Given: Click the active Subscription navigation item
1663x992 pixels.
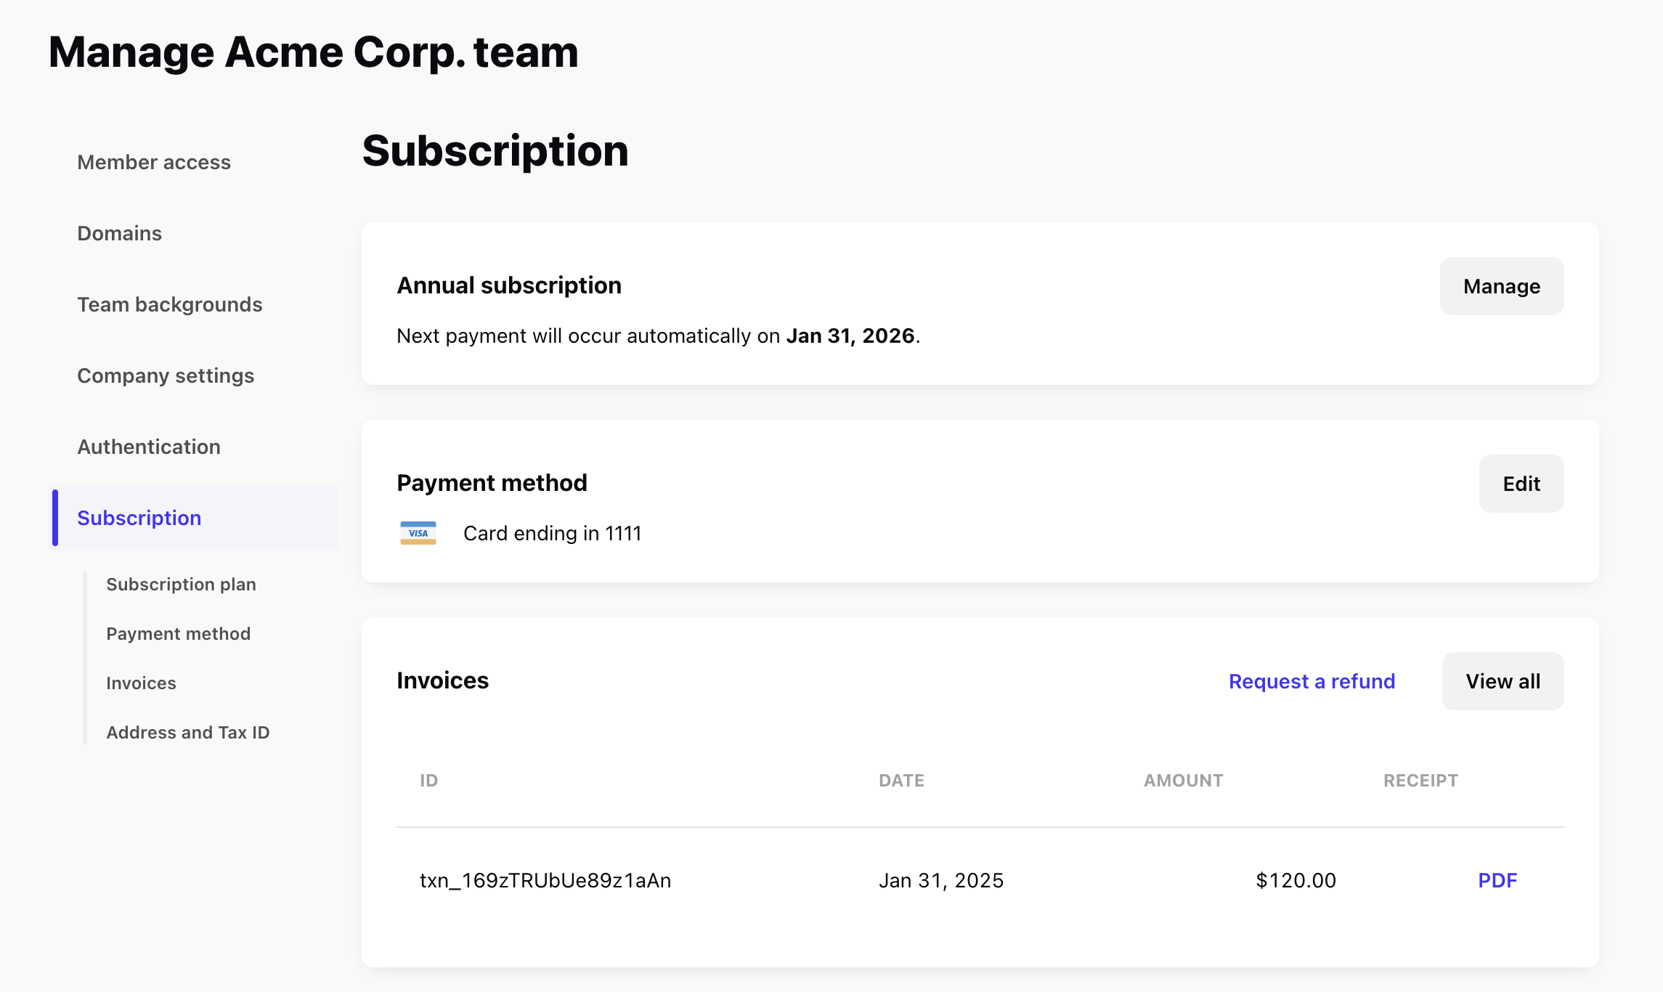Looking at the screenshot, I should tap(139, 518).
